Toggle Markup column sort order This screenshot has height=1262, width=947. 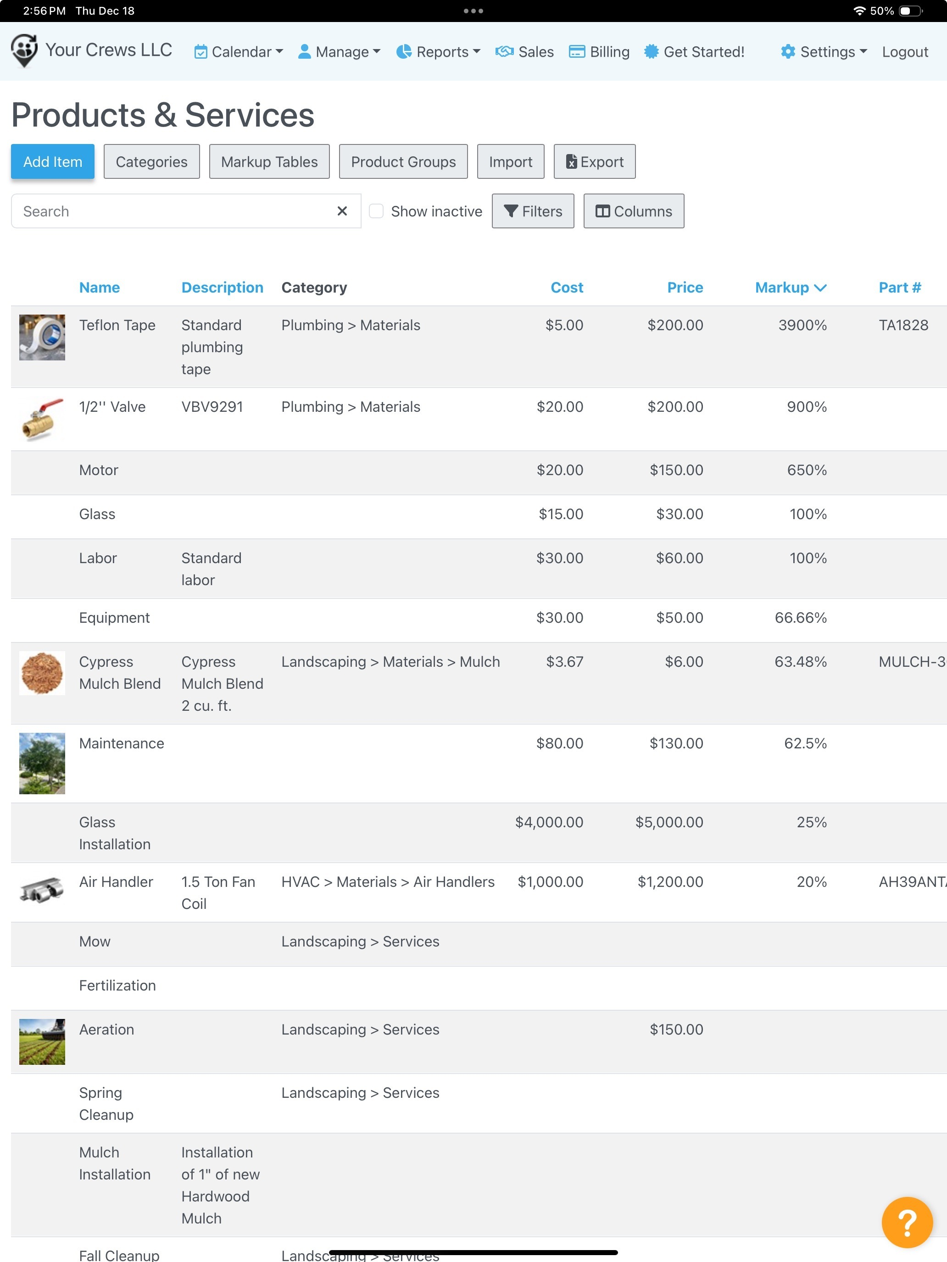coord(791,288)
